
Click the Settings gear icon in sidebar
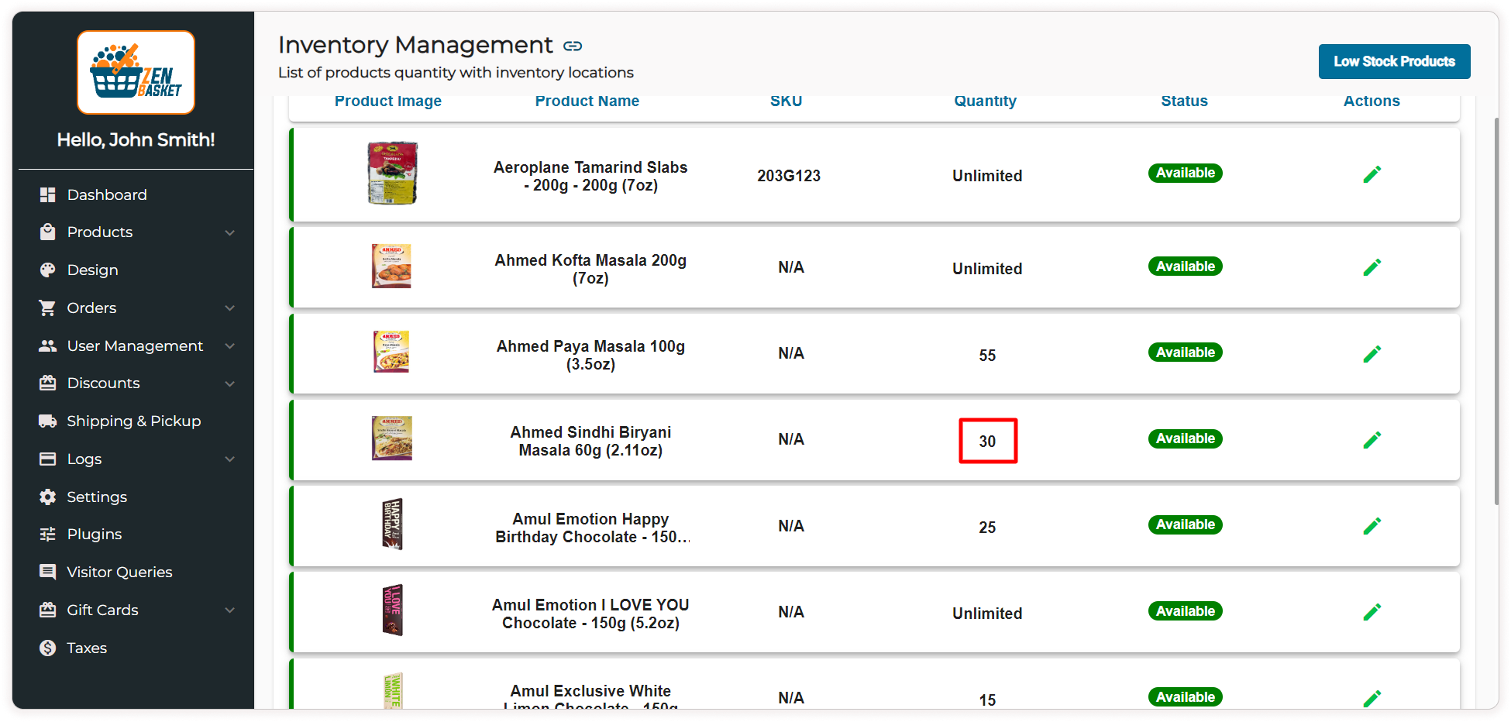[48, 497]
